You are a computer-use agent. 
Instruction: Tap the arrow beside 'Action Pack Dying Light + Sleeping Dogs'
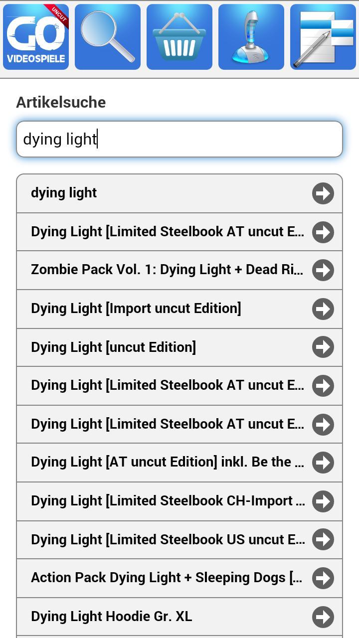coord(323,578)
